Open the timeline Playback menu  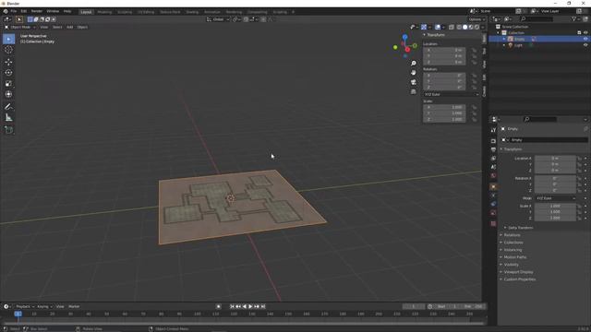25,306
